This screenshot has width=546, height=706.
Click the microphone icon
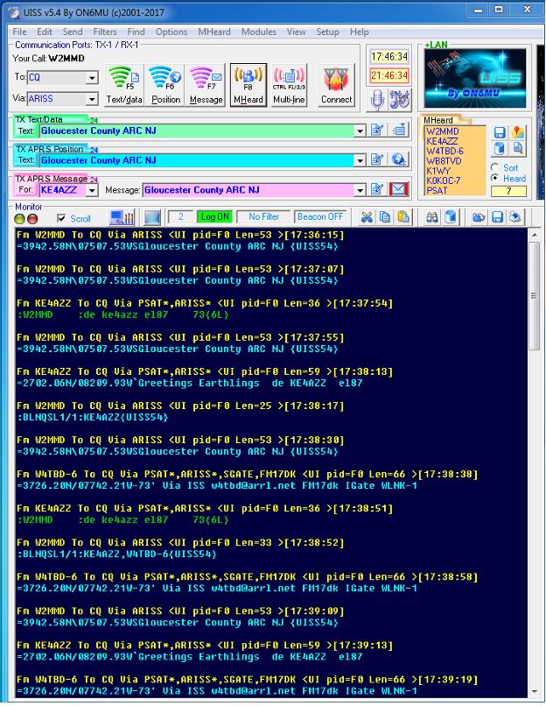tap(377, 100)
